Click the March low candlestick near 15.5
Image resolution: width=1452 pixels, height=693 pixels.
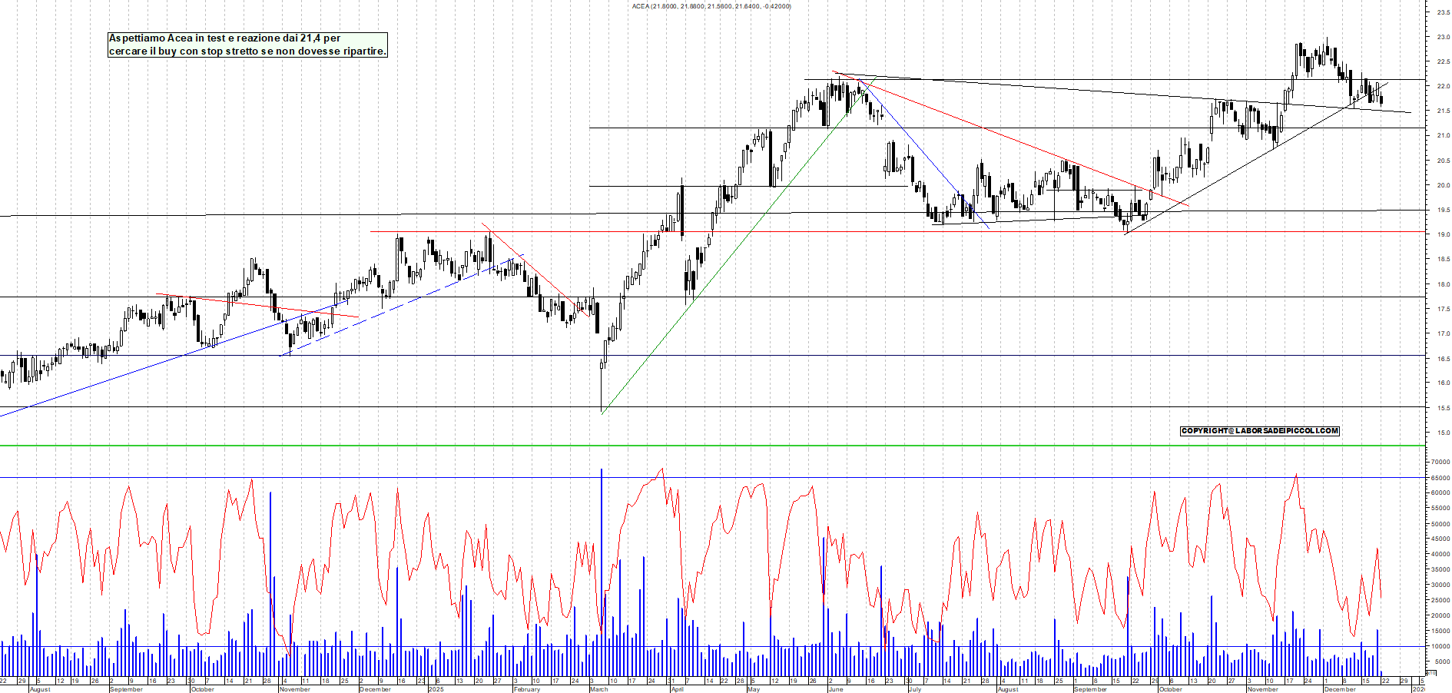pyautogui.click(x=602, y=388)
